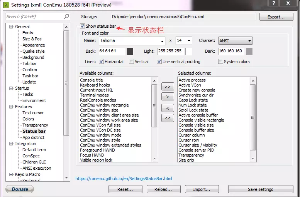
Task: Uncheck Show status bar
Action: [83, 26]
